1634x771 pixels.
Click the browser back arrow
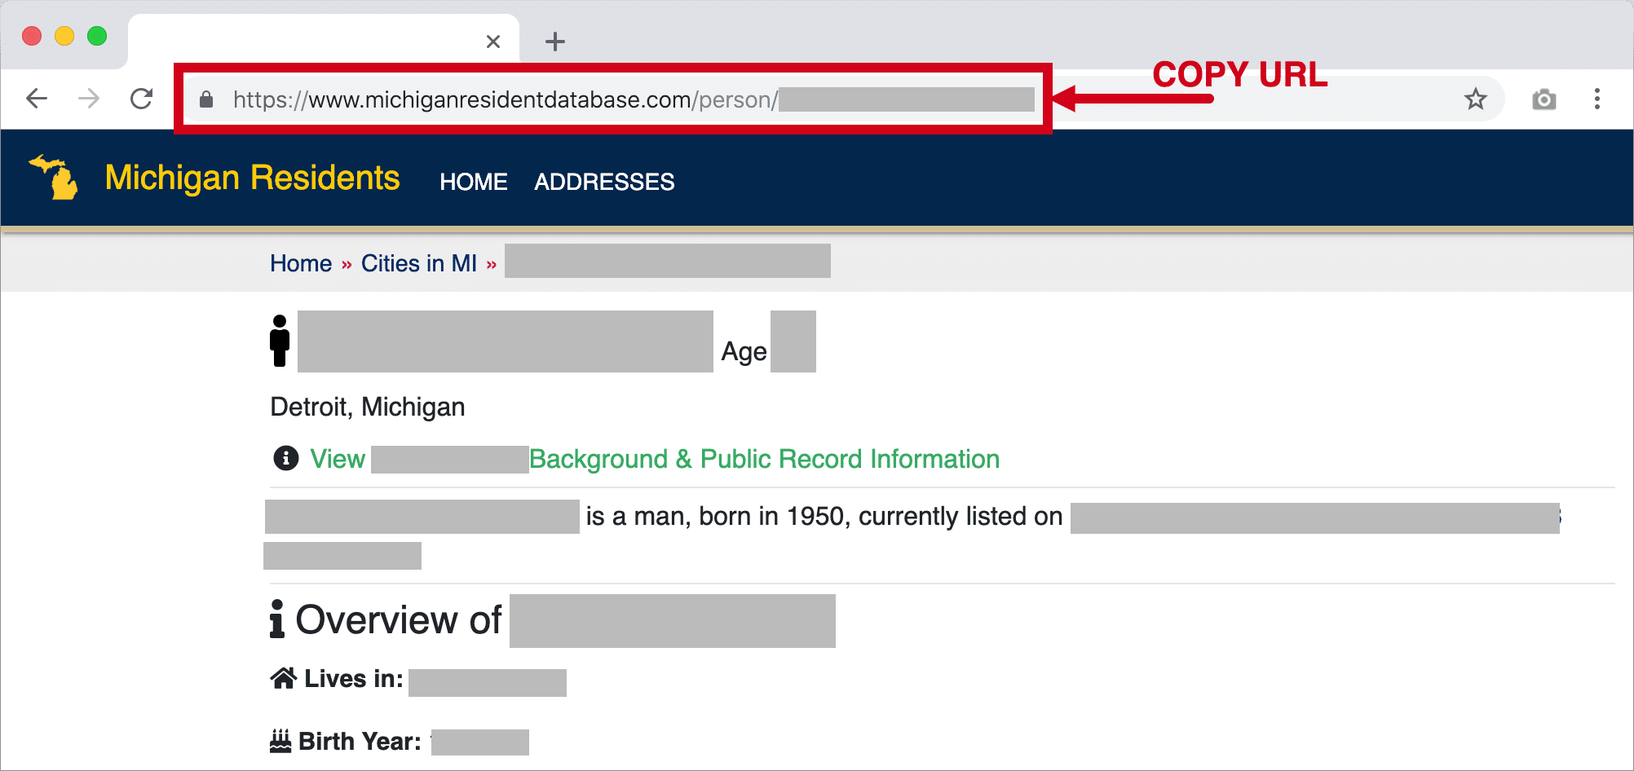38,99
